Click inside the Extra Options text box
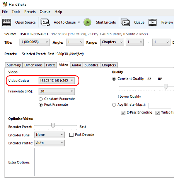Viewport: 174px width, 178px height. point(104,162)
